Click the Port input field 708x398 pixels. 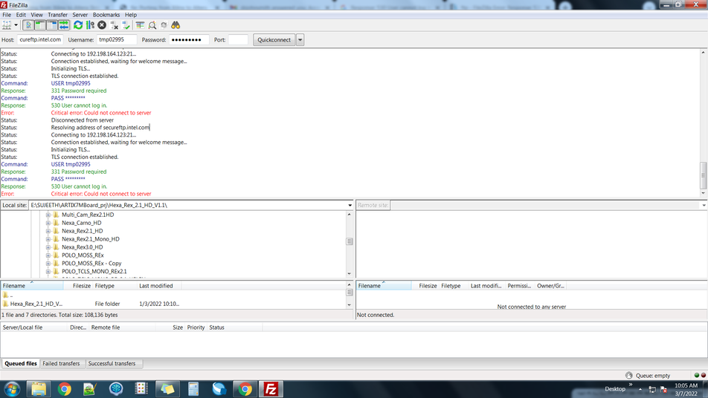click(x=238, y=39)
